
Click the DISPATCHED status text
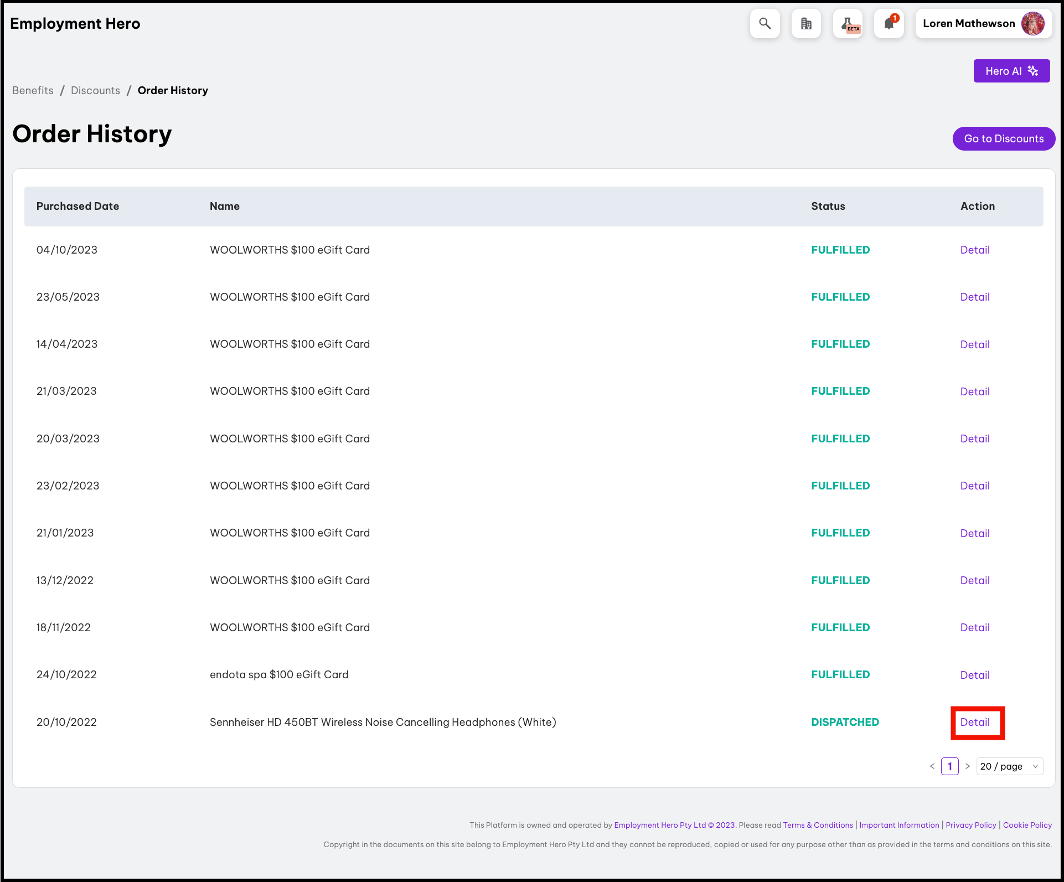point(845,722)
